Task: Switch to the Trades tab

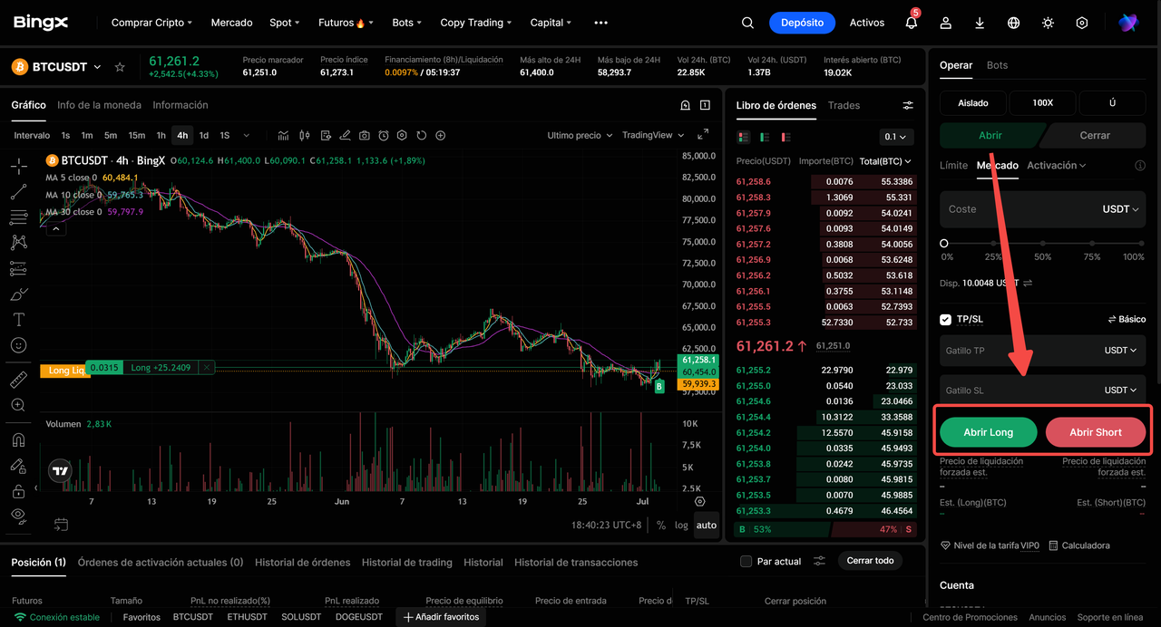Action: click(x=844, y=105)
